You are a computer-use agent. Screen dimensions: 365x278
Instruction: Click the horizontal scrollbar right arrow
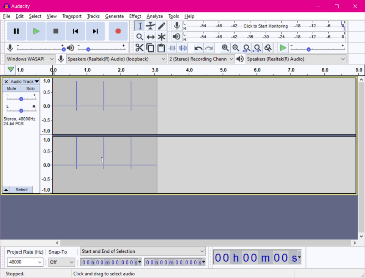tap(355, 243)
